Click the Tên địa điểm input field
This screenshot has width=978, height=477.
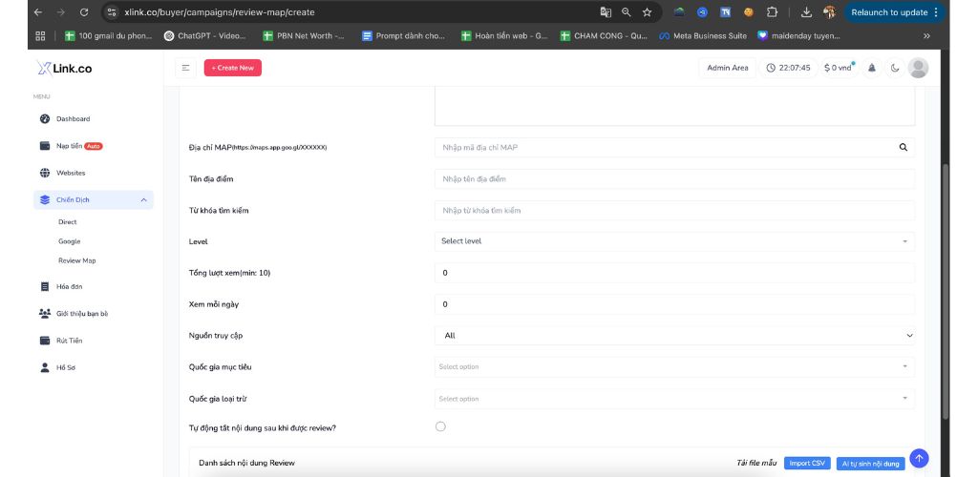pos(674,178)
